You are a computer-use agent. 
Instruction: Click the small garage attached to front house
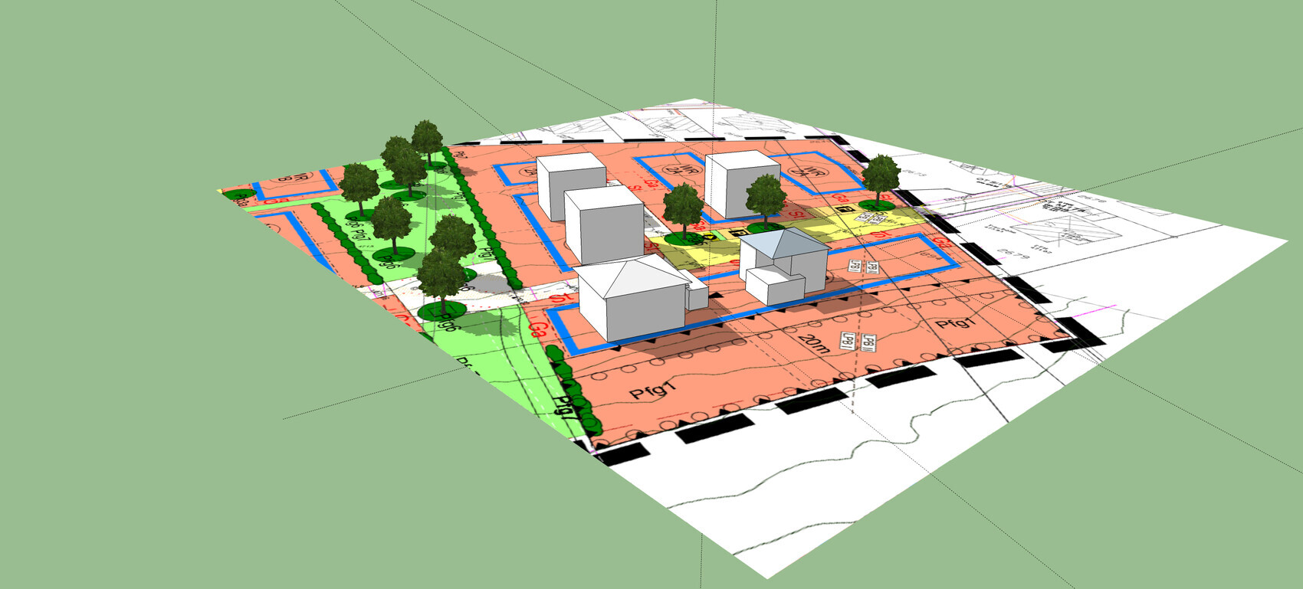[697, 294]
